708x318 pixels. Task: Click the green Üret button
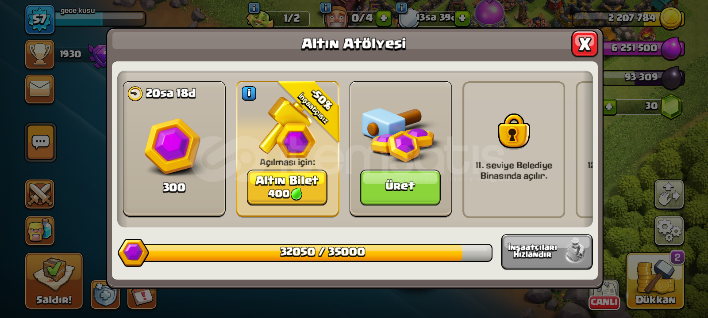pyautogui.click(x=400, y=187)
